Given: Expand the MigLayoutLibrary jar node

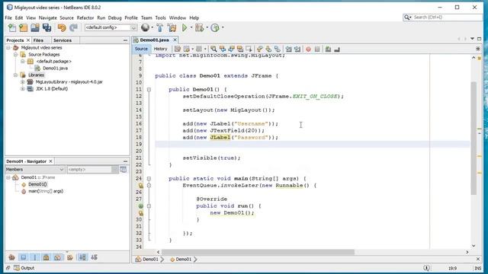Looking at the screenshot, I should pos(23,81).
